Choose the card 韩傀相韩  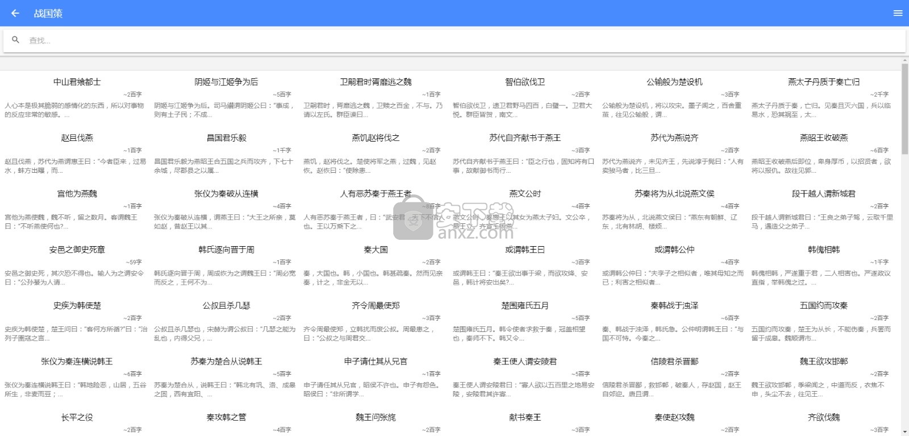click(824, 250)
